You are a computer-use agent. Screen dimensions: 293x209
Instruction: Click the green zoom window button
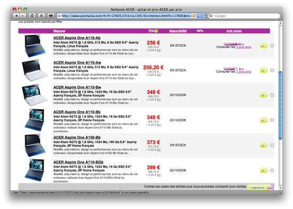pos(25,10)
